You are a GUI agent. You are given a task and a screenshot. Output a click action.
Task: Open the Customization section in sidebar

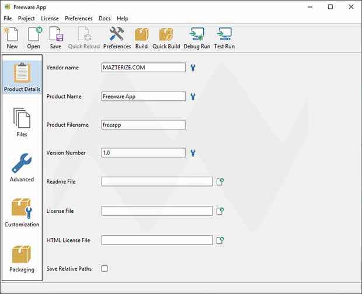[22, 213]
